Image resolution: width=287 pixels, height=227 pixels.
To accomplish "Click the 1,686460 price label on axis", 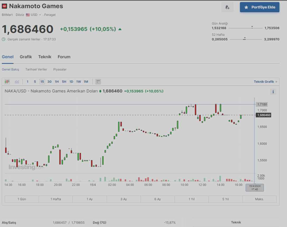I will (x=263, y=115).
